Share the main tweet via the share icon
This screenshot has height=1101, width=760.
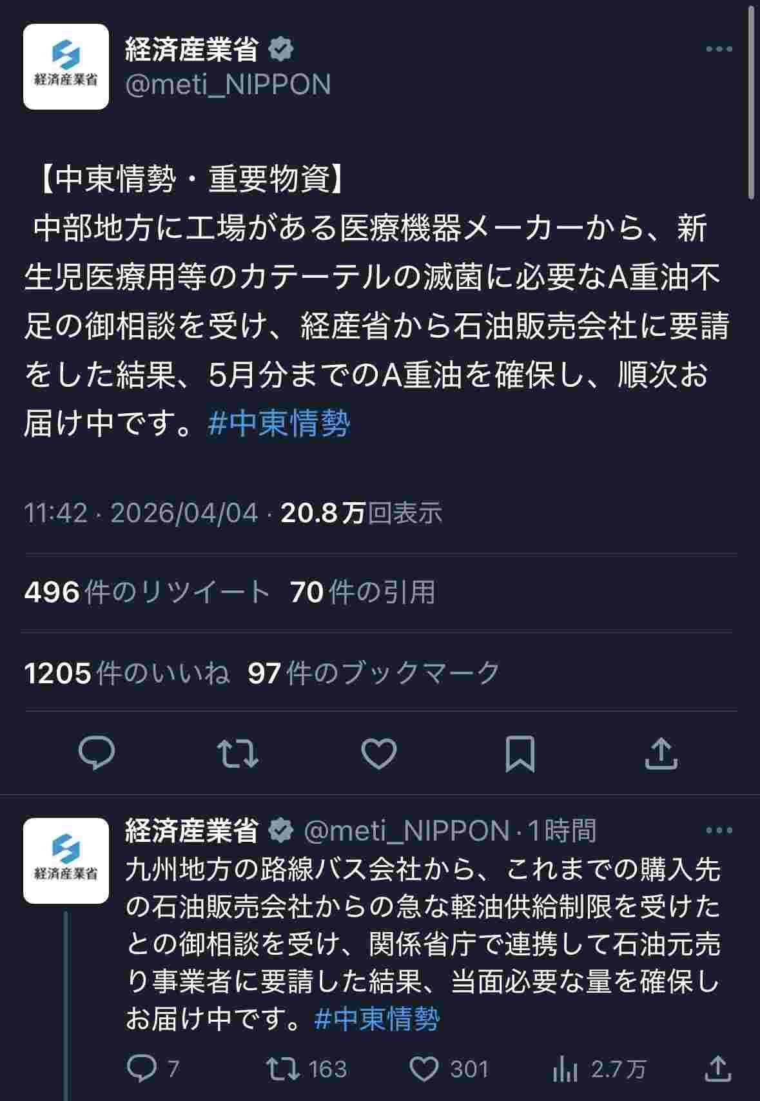661,753
